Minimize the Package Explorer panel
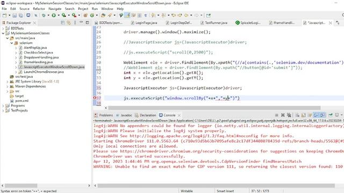This screenshot has height=193, width=344. point(81,23)
